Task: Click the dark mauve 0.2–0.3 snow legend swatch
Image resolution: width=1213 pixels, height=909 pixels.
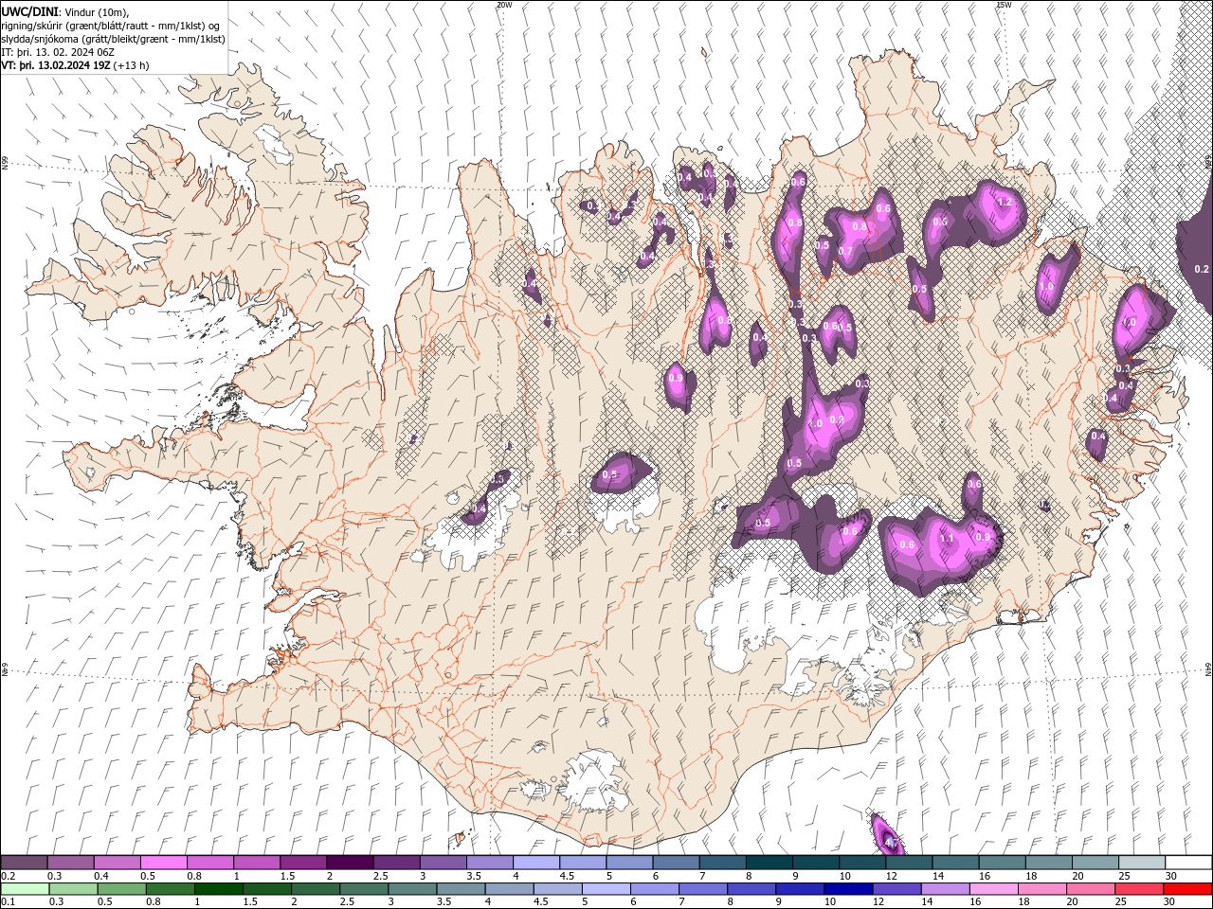Action: click(x=24, y=863)
